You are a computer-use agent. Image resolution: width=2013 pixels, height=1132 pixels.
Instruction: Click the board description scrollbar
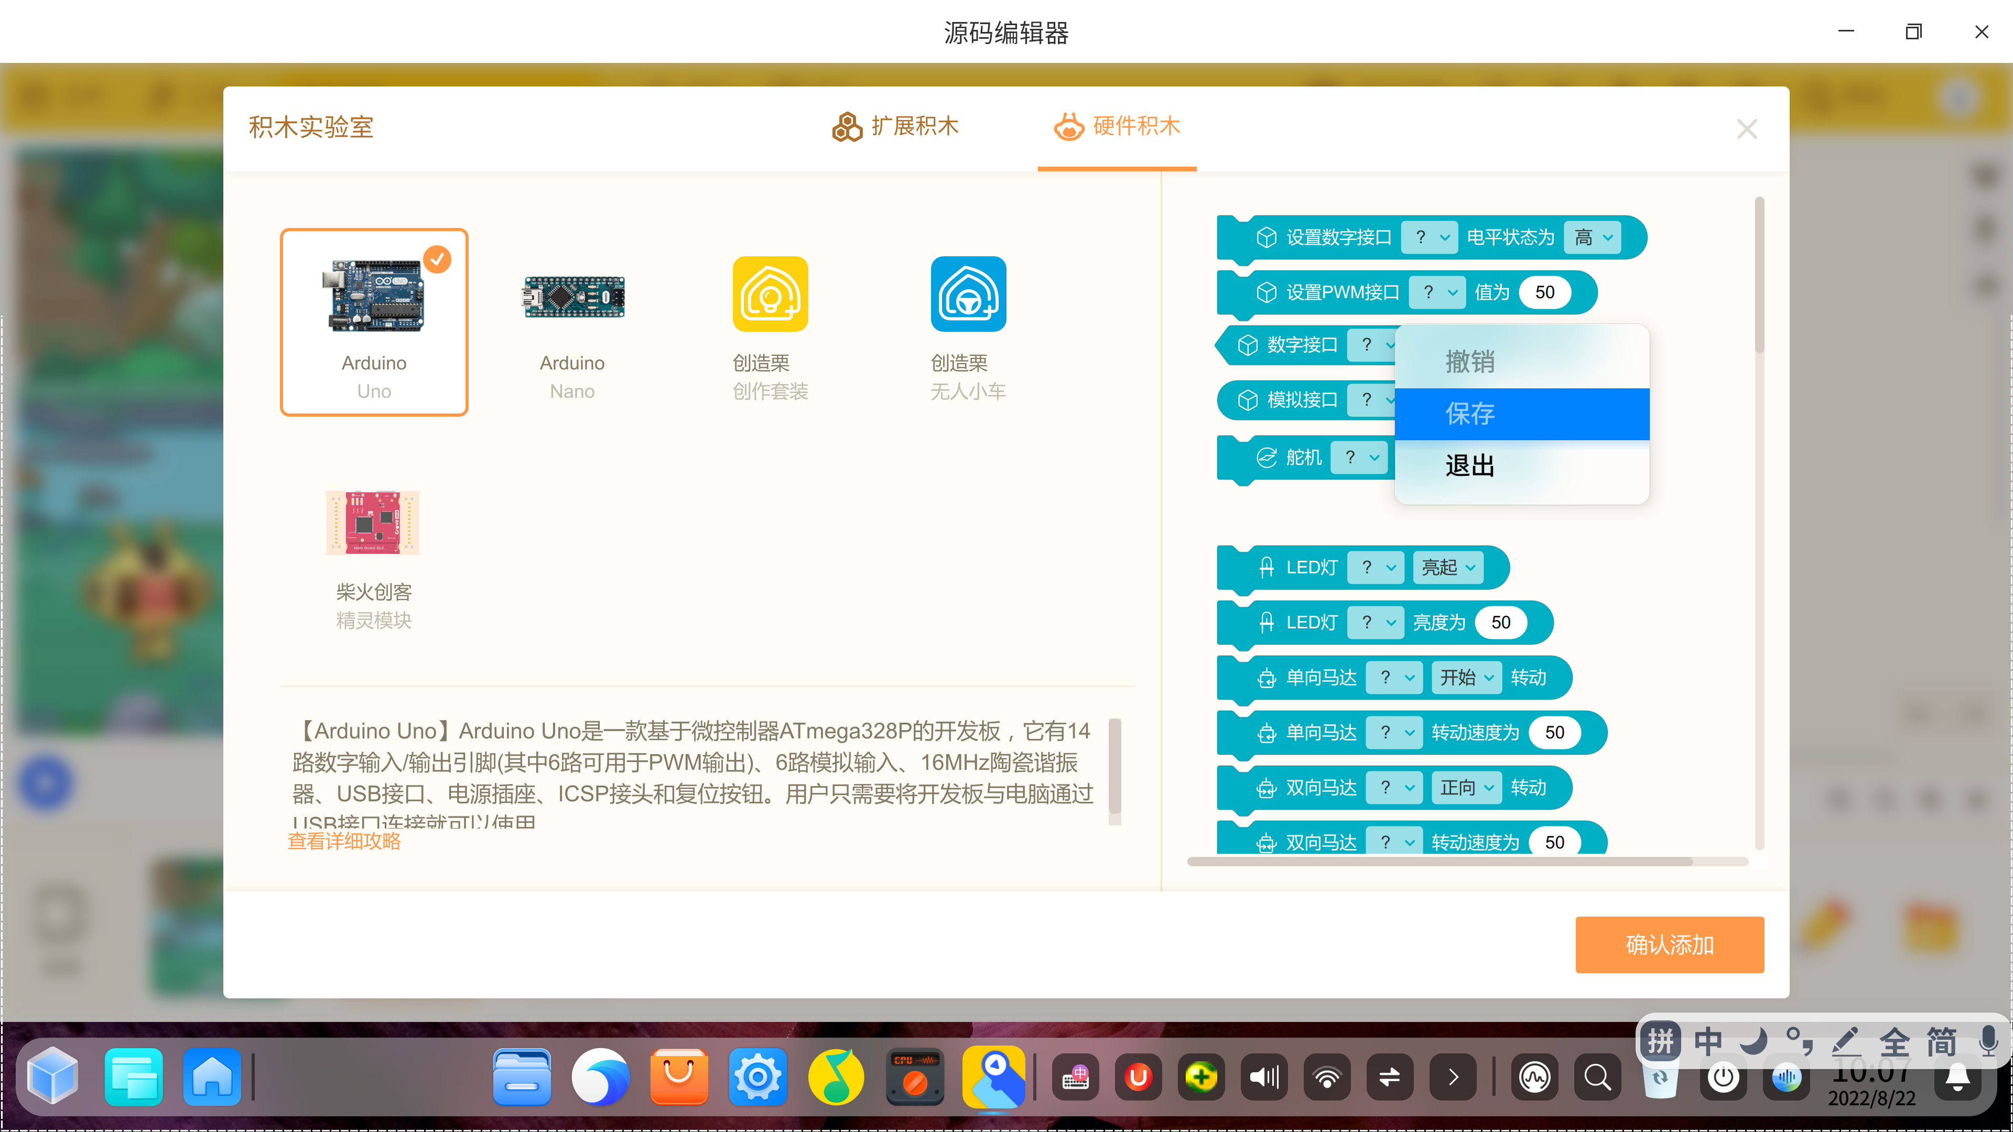(1114, 766)
